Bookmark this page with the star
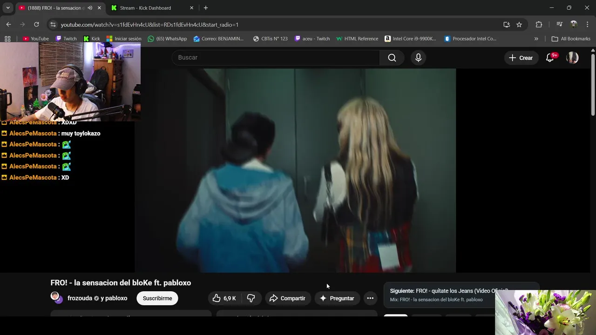The width and height of the screenshot is (596, 335). pos(519,25)
